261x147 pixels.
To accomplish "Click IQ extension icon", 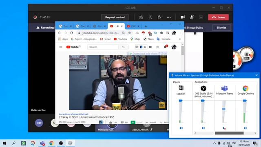I will (x=155, y=33).
